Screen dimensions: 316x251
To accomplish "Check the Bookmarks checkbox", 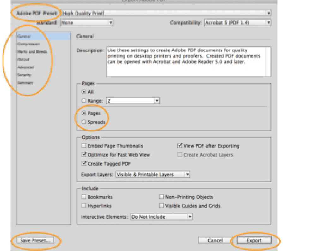I will 84,196.
